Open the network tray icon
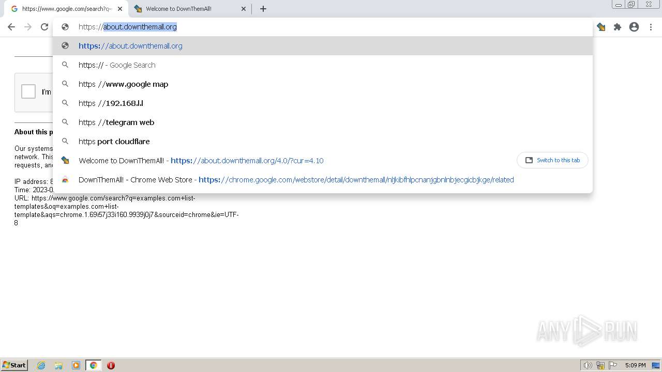The height and width of the screenshot is (372, 662). coord(600,365)
